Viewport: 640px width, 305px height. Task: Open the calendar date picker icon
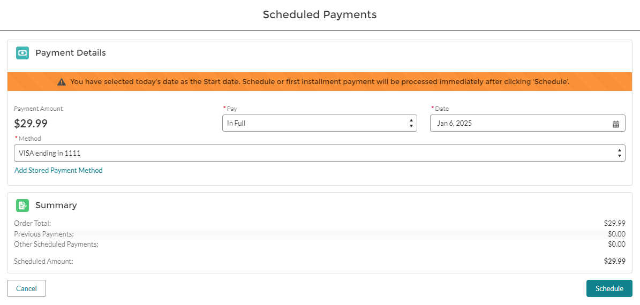tap(616, 124)
